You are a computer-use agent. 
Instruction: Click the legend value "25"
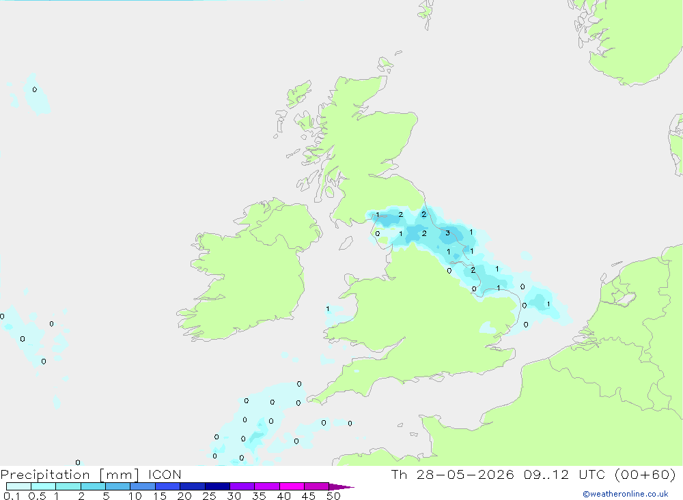[210, 496]
